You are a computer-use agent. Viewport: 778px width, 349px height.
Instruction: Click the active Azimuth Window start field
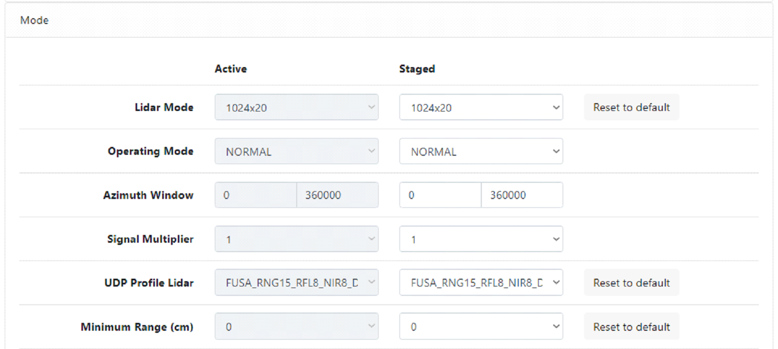pos(256,195)
